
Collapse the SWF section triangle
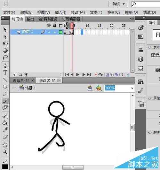point(150,133)
